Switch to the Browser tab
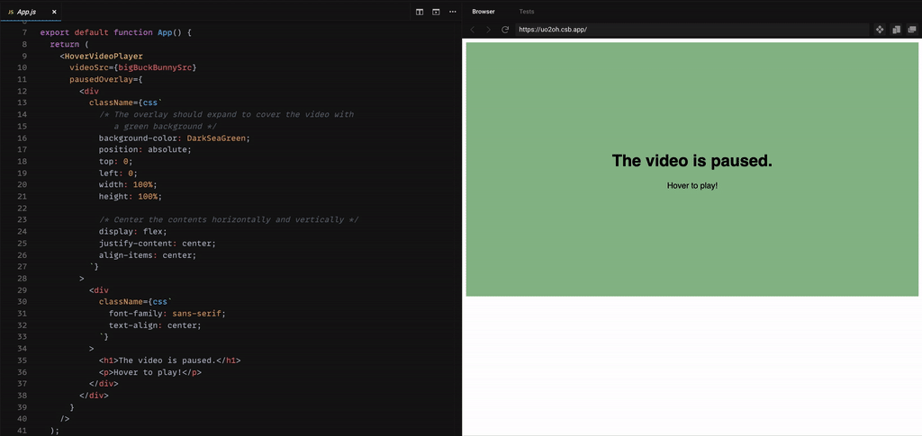 click(484, 12)
